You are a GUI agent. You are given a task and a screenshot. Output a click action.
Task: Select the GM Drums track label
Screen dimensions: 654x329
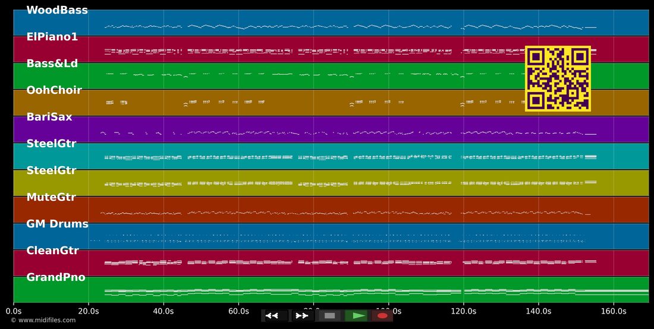click(57, 224)
